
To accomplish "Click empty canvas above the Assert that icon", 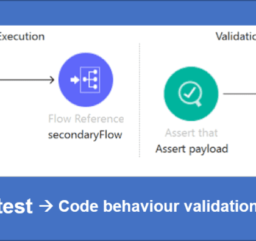I will coord(191,54).
